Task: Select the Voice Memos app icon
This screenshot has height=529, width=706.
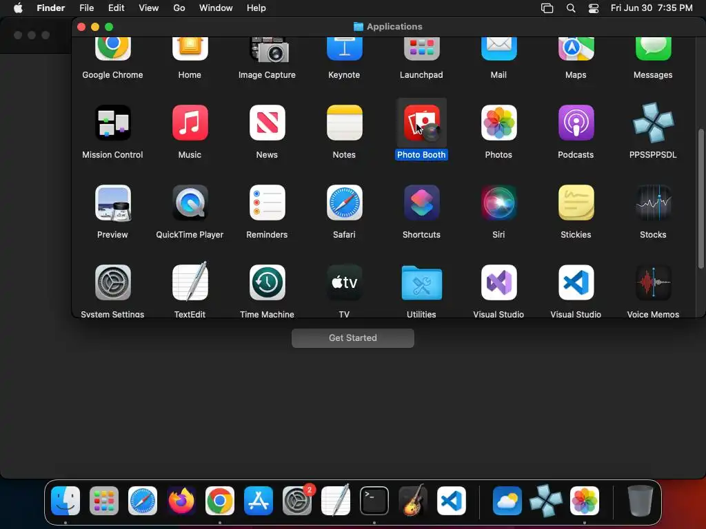Action: tap(654, 282)
